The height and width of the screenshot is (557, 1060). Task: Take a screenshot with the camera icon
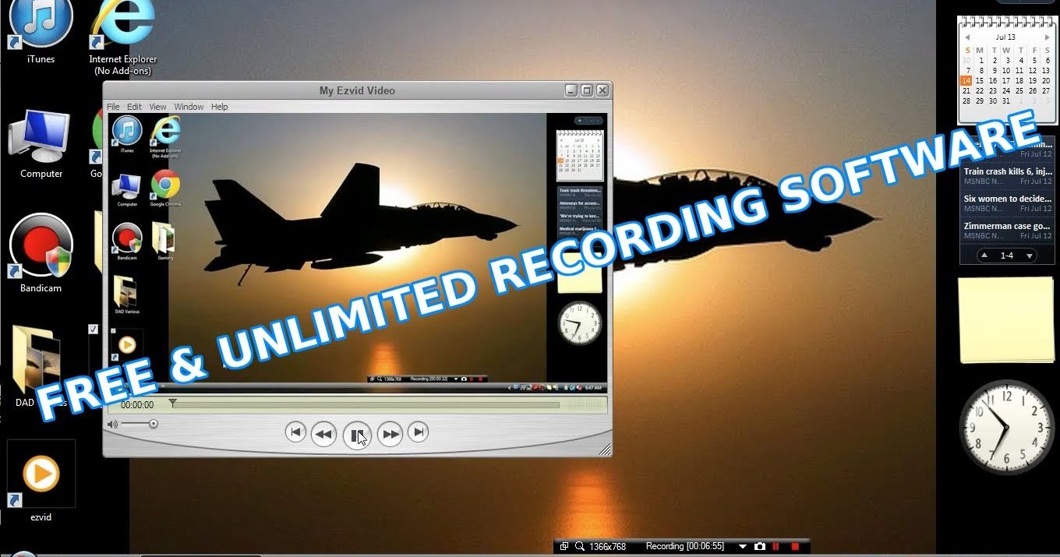(x=759, y=547)
